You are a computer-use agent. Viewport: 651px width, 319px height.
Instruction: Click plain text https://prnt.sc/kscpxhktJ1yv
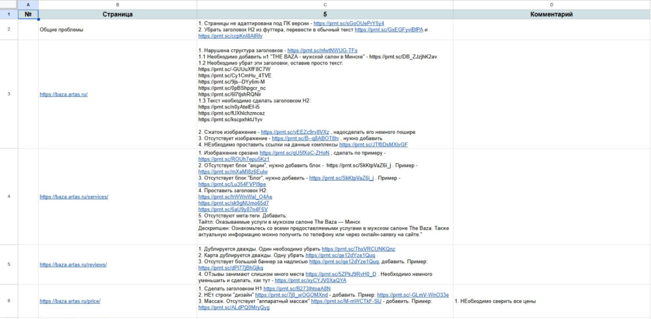pos(230,119)
